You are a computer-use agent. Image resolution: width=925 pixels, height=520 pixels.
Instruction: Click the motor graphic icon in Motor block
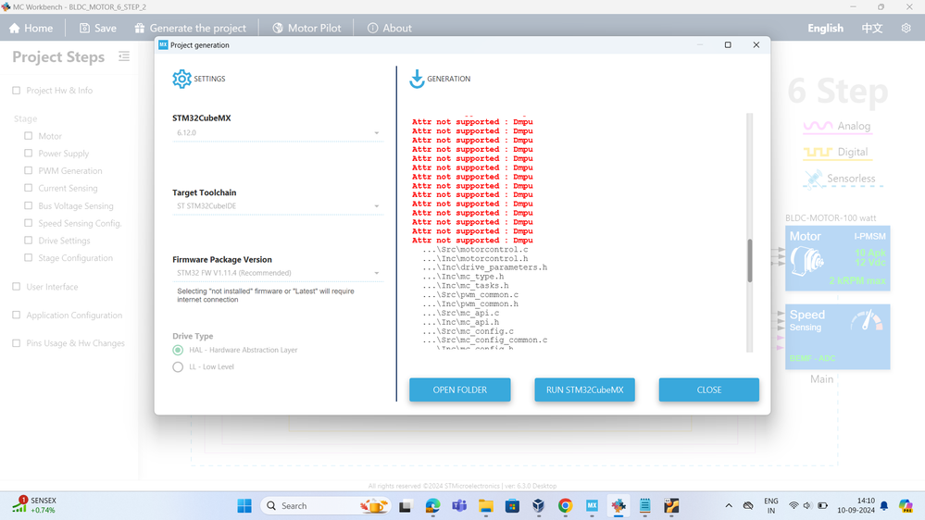tap(807, 262)
